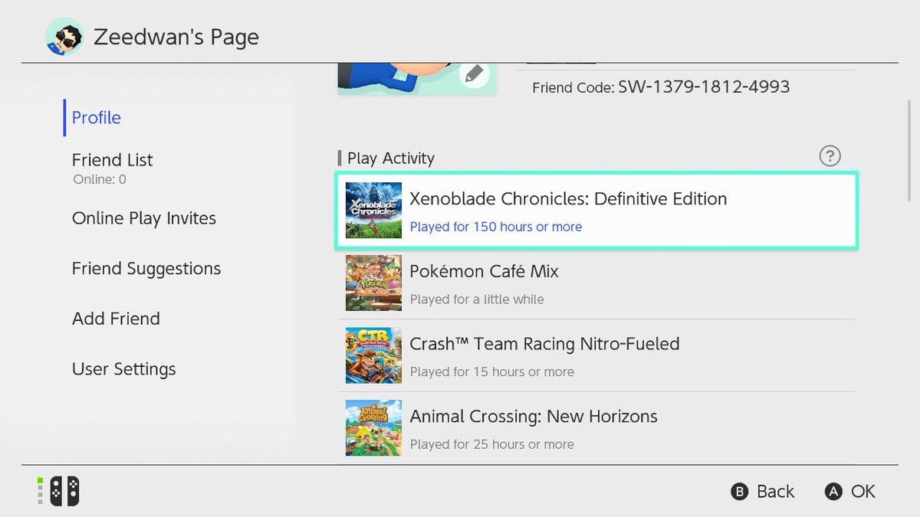Select Animal Crossing game cover thumbnail
This screenshot has width=920, height=517.
[x=373, y=427]
